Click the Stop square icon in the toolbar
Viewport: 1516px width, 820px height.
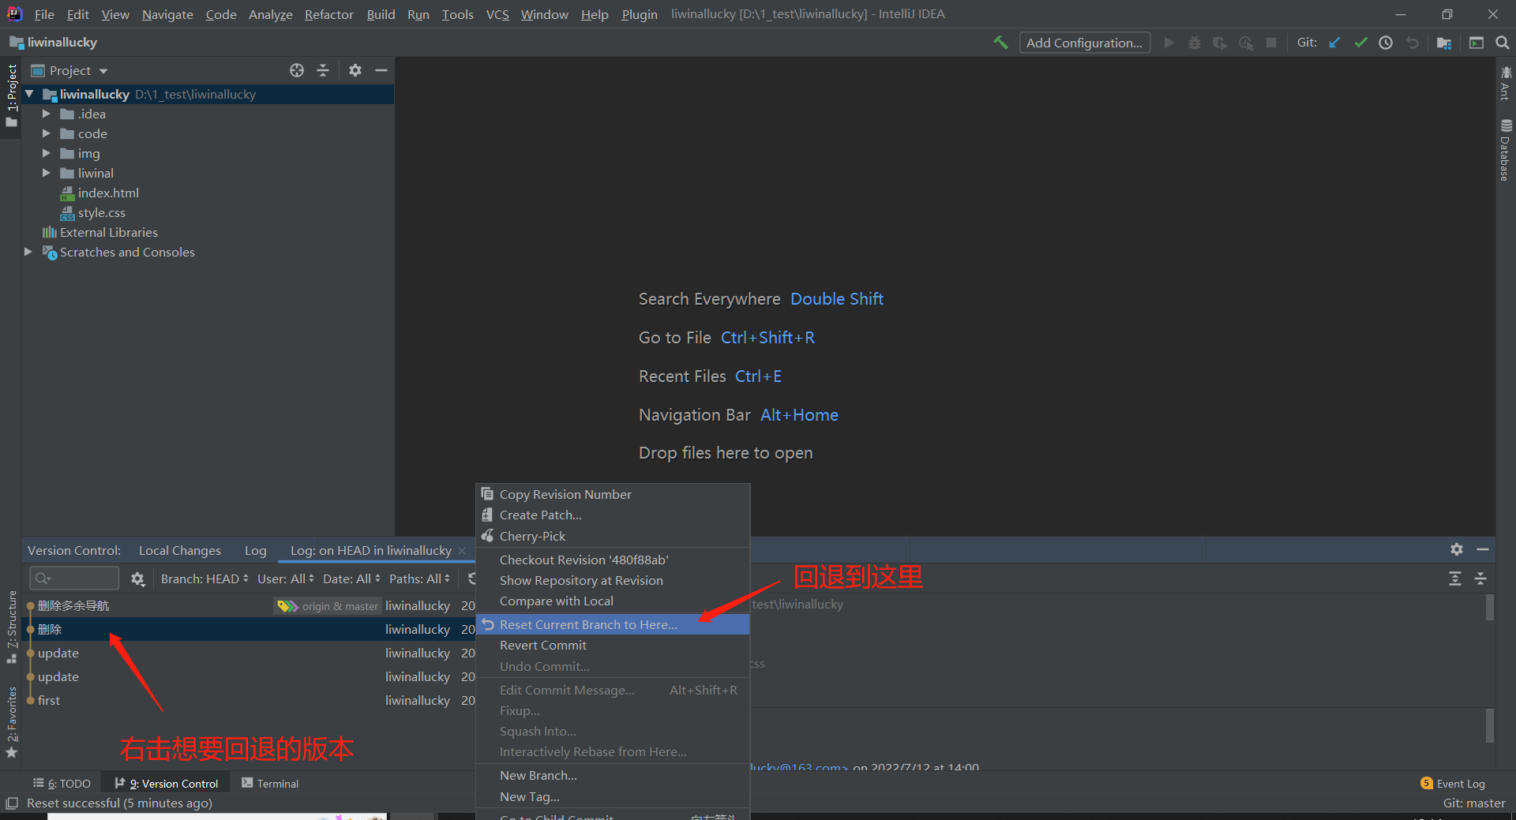[1271, 43]
